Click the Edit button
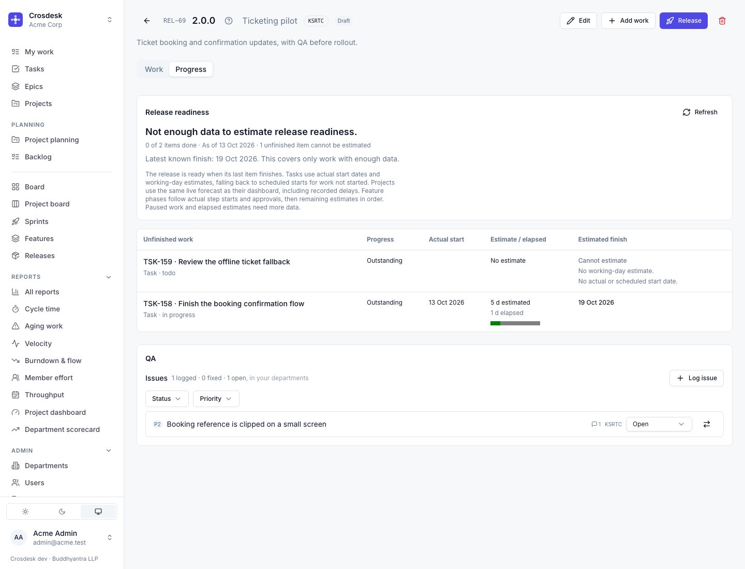The height and width of the screenshot is (569, 745). pos(578,21)
